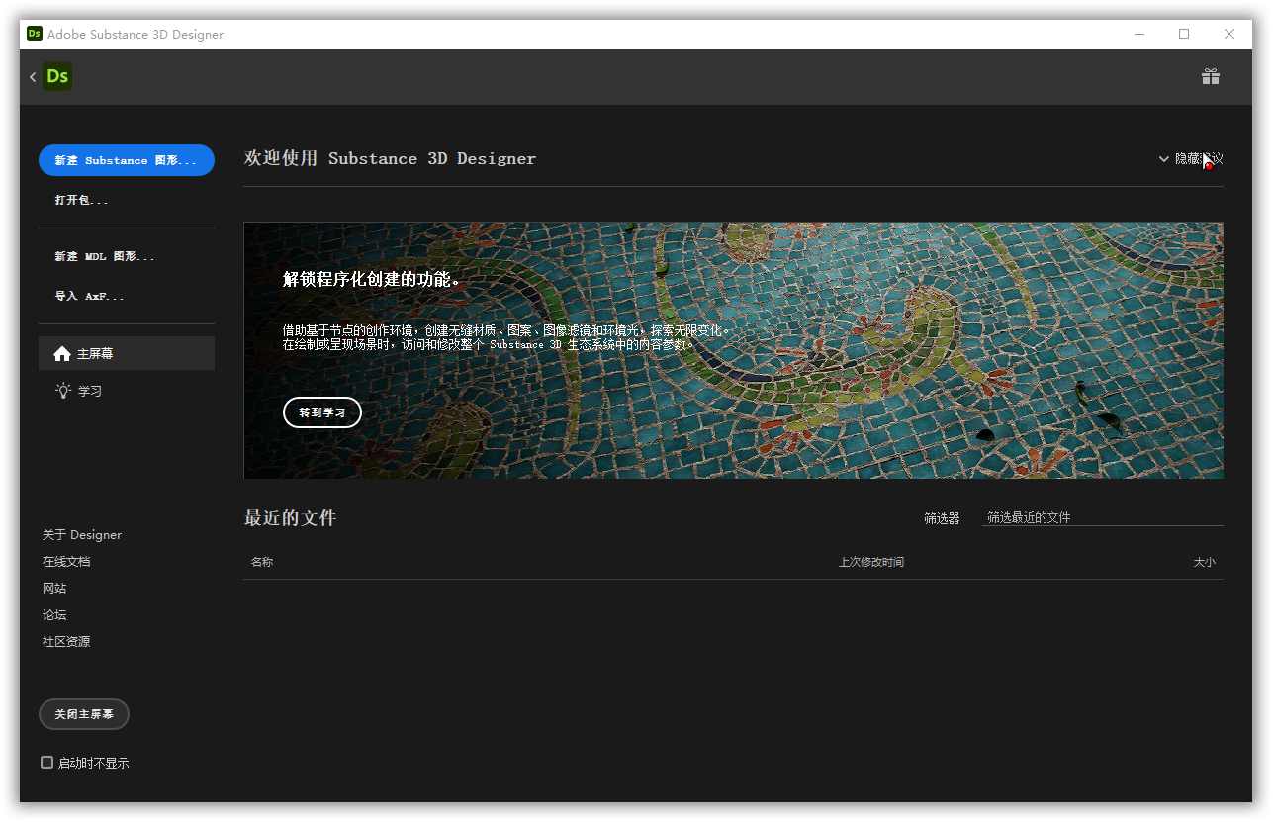The width and height of the screenshot is (1273, 822).
Task: Click the lightbulb icon for 学习
Action: coord(62,391)
